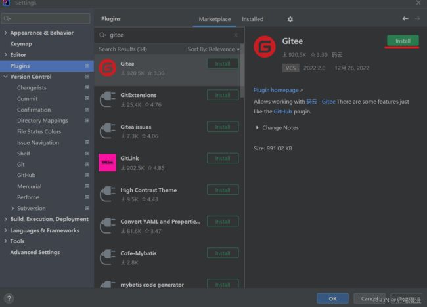Install the Convert YAML and Properties plugin
427x307 pixels.
click(223, 221)
